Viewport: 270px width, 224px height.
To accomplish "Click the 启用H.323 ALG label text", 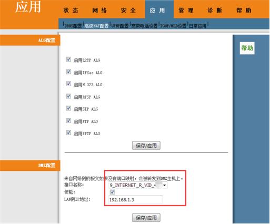I will click(x=88, y=85).
